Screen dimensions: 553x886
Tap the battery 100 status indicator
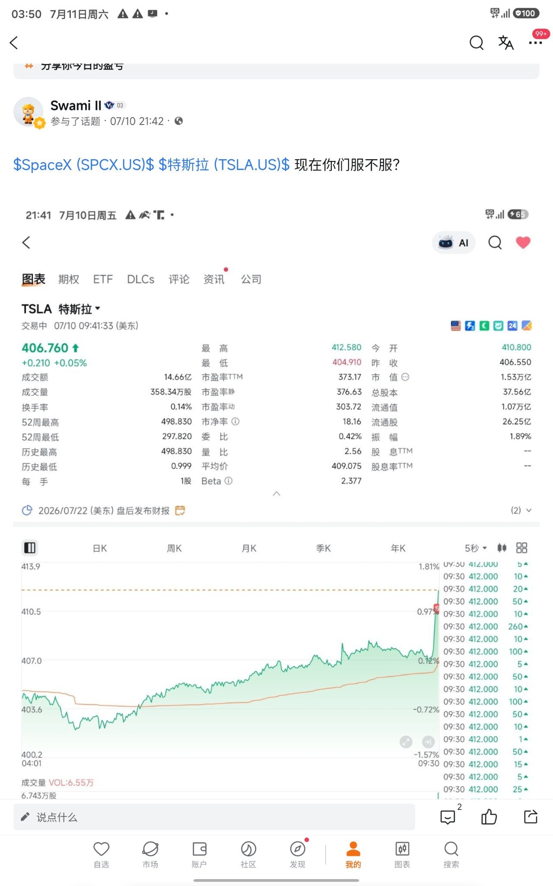coord(526,13)
